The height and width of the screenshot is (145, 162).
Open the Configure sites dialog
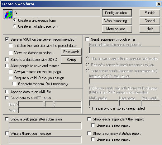click(117, 13)
